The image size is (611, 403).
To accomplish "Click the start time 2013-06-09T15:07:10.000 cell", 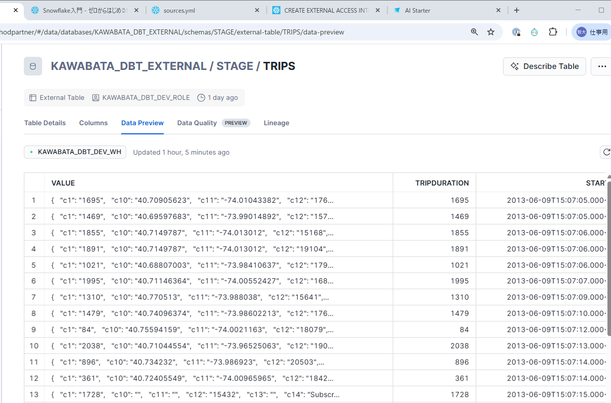I will (542, 313).
